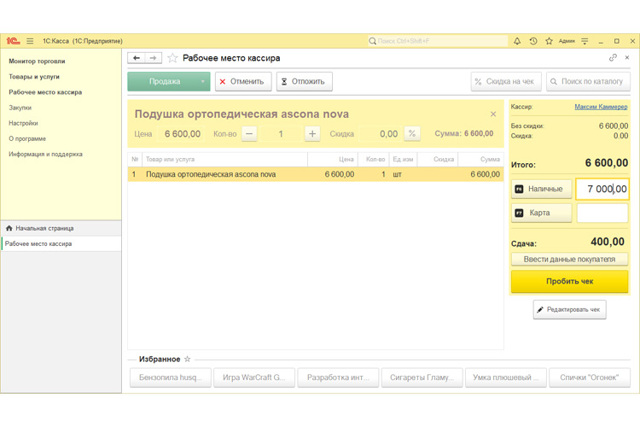Open the history clock icon
This screenshot has height=427, width=640.
click(533, 41)
